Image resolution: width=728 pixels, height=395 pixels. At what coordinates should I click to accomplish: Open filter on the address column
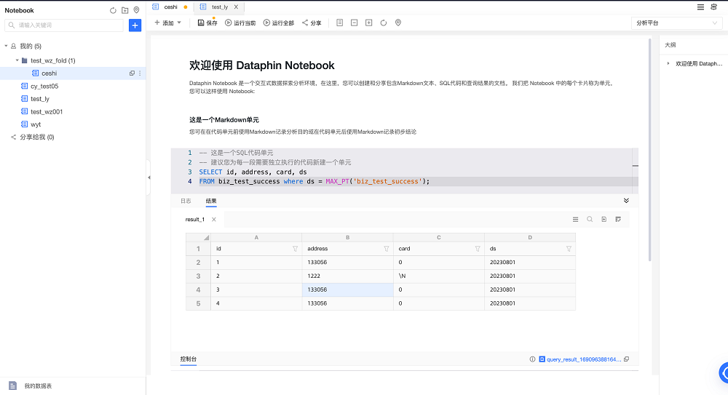386,249
